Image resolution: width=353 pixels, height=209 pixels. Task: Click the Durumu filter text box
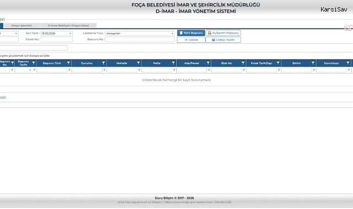(87, 70)
